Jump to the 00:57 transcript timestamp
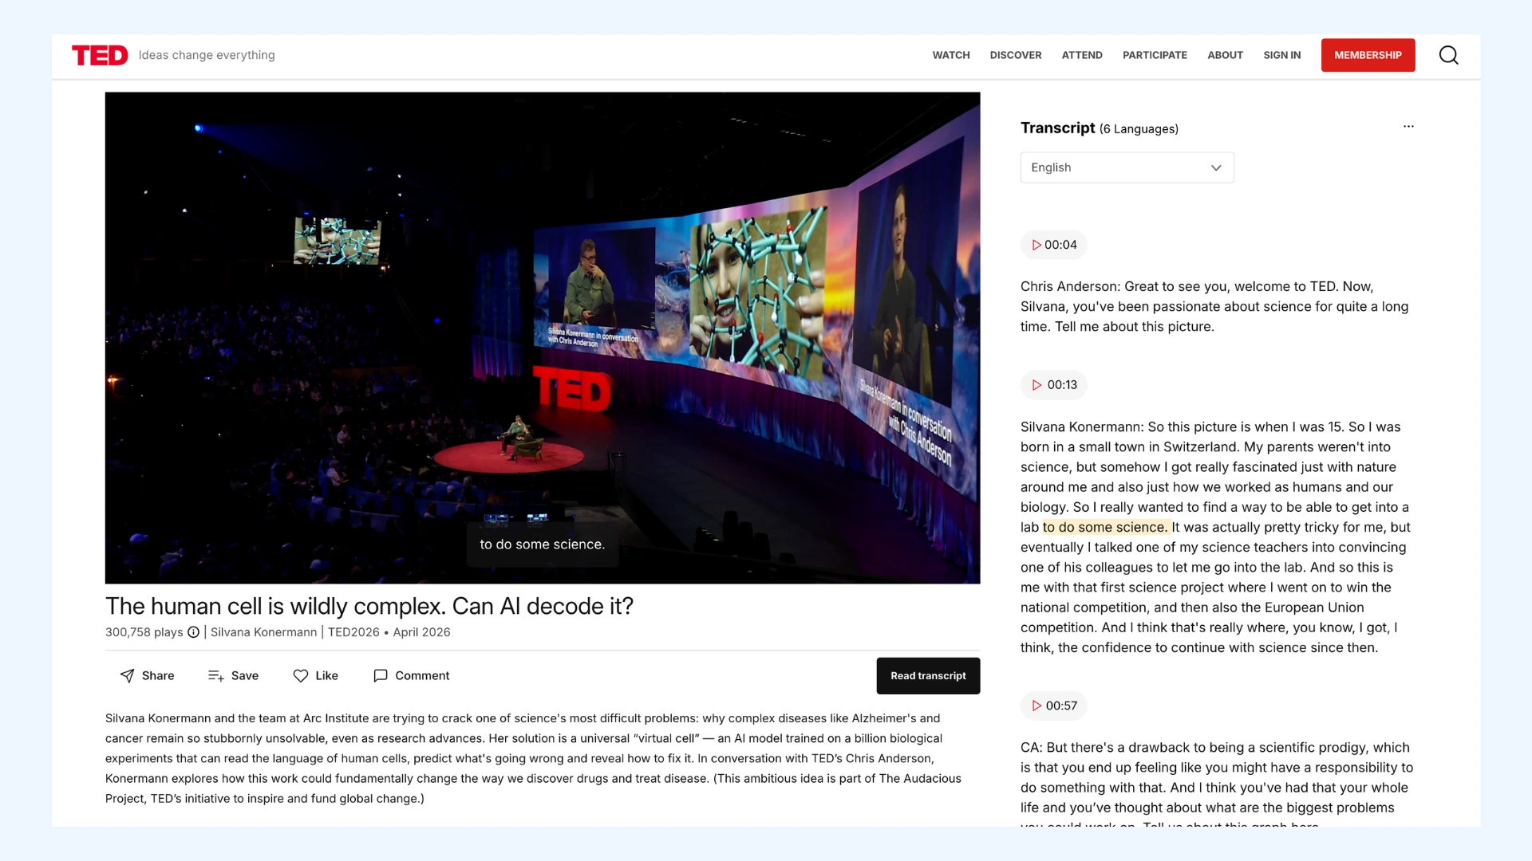This screenshot has height=861, width=1532. [x=1054, y=706]
